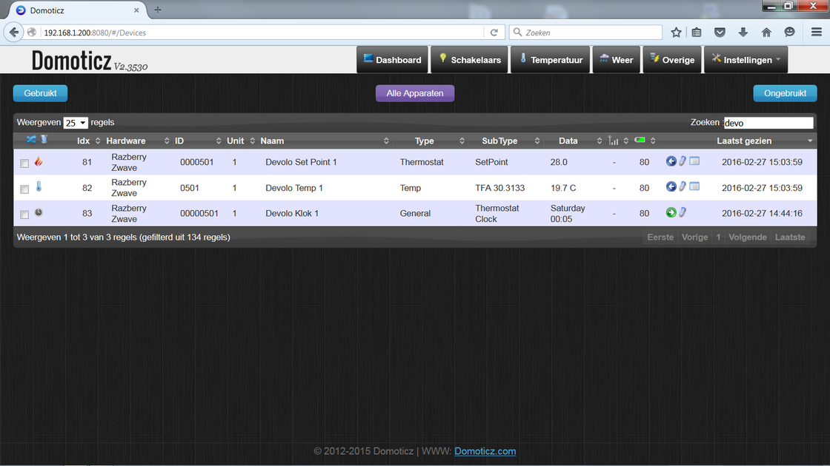Click page number 1 in pagination

point(718,237)
